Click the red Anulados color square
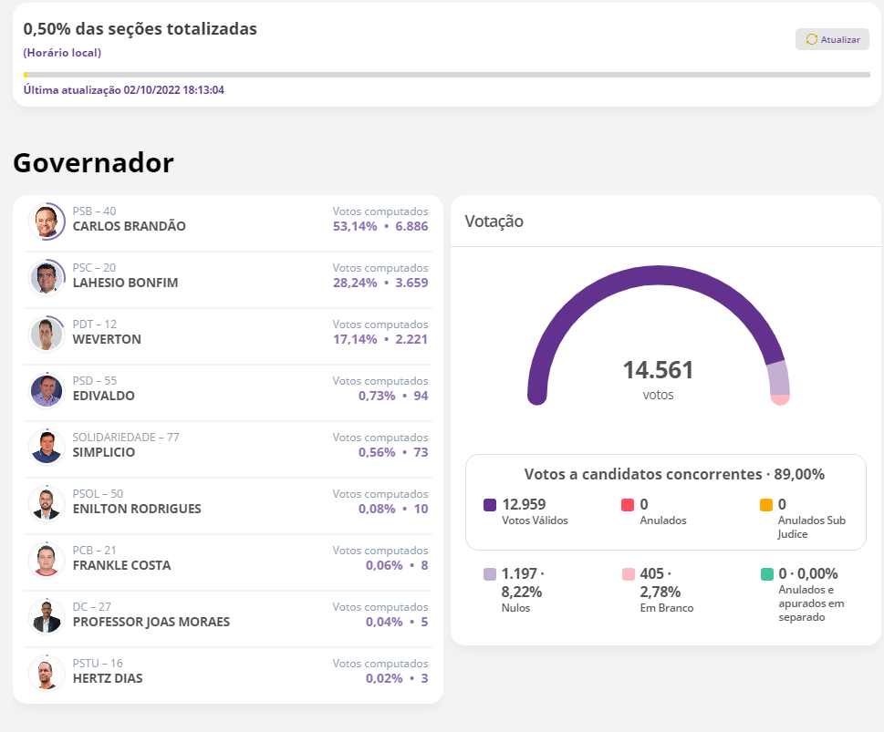The image size is (884, 732). (x=628, y=505)
